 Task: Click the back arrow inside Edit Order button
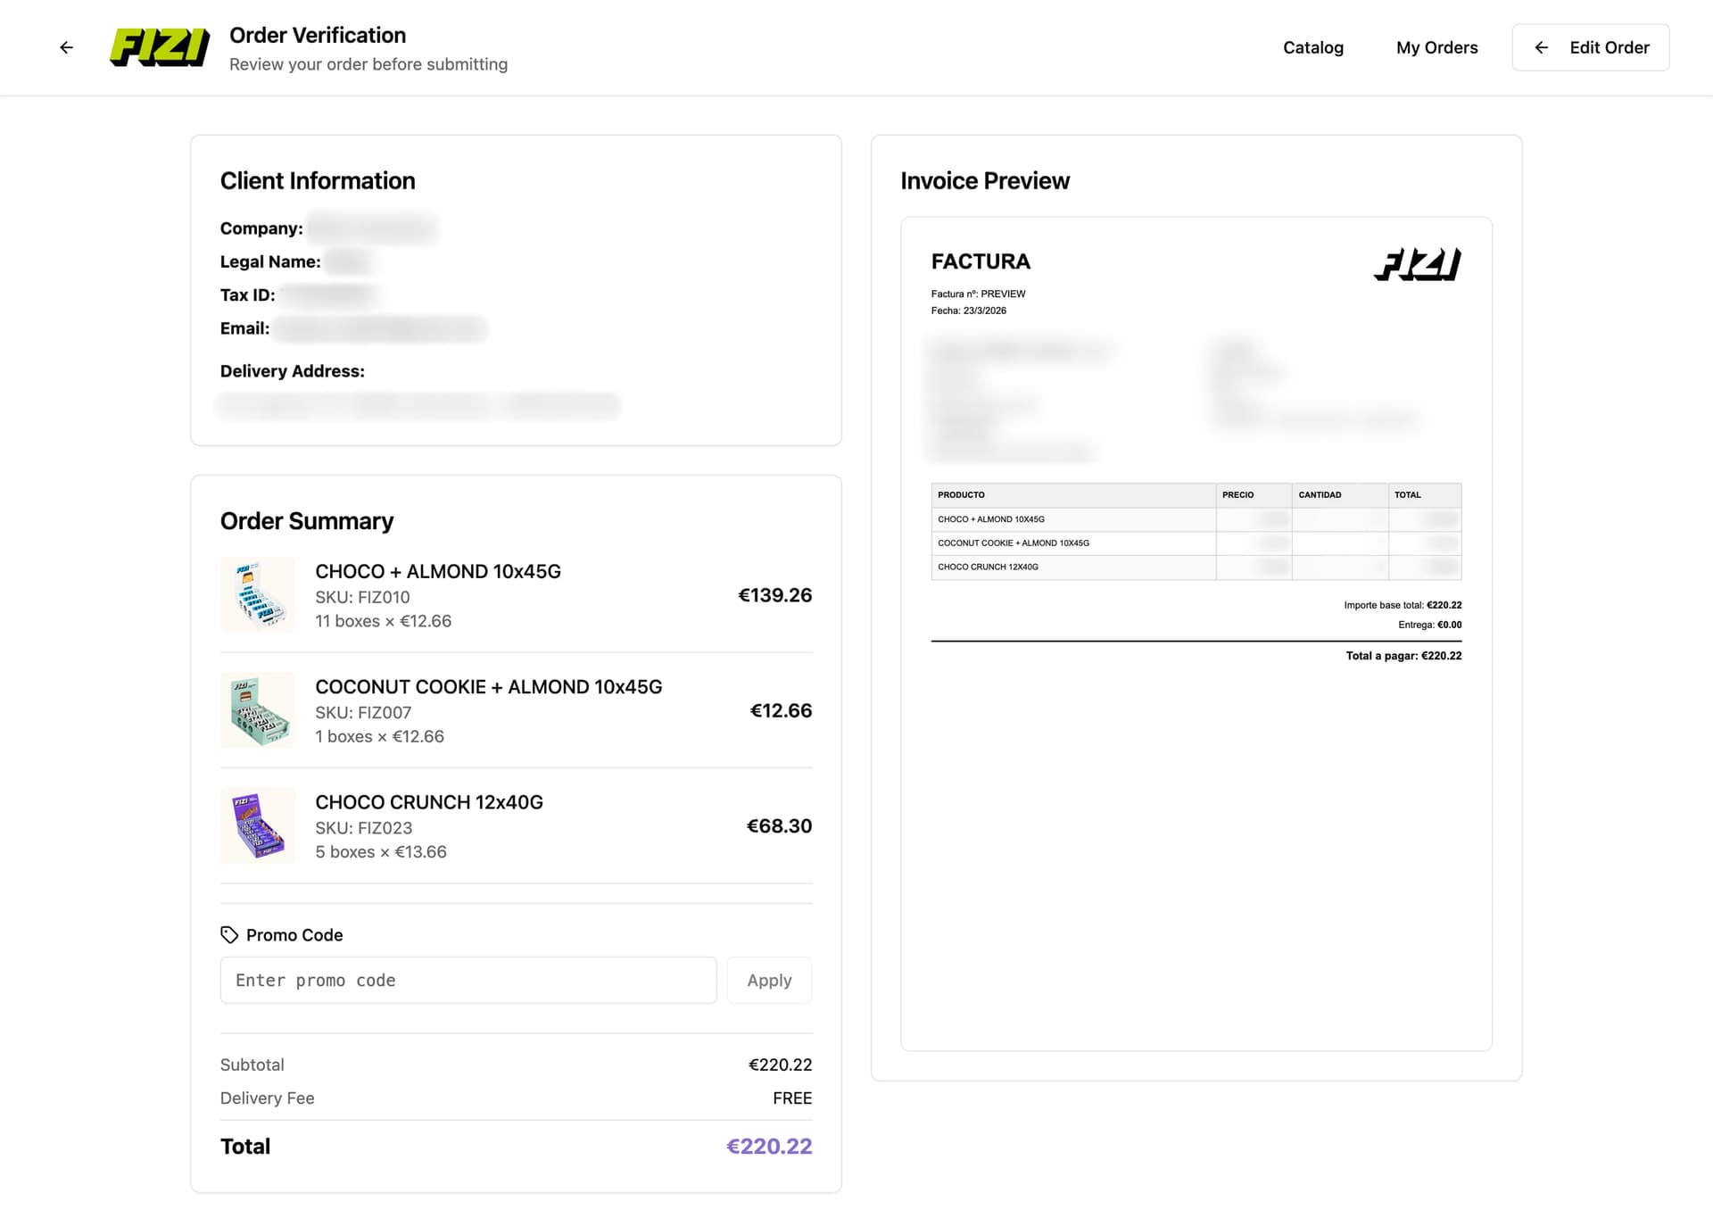point(1540,47)
